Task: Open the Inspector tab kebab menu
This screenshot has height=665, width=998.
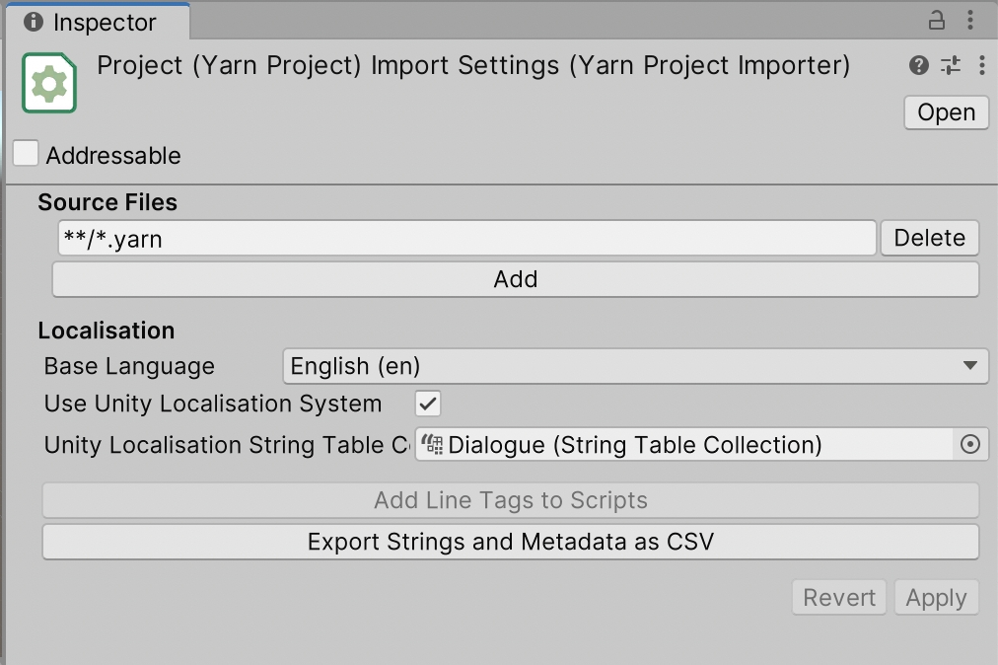Action: [x=970, y=21]
